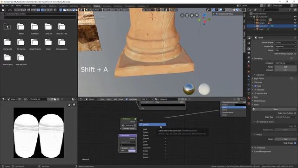Select the Light item in the outliner

pyautogui.click(x=262, y=29)
